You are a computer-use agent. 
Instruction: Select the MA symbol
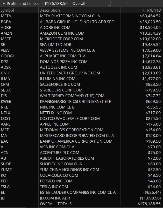click(x=4, y=136)
